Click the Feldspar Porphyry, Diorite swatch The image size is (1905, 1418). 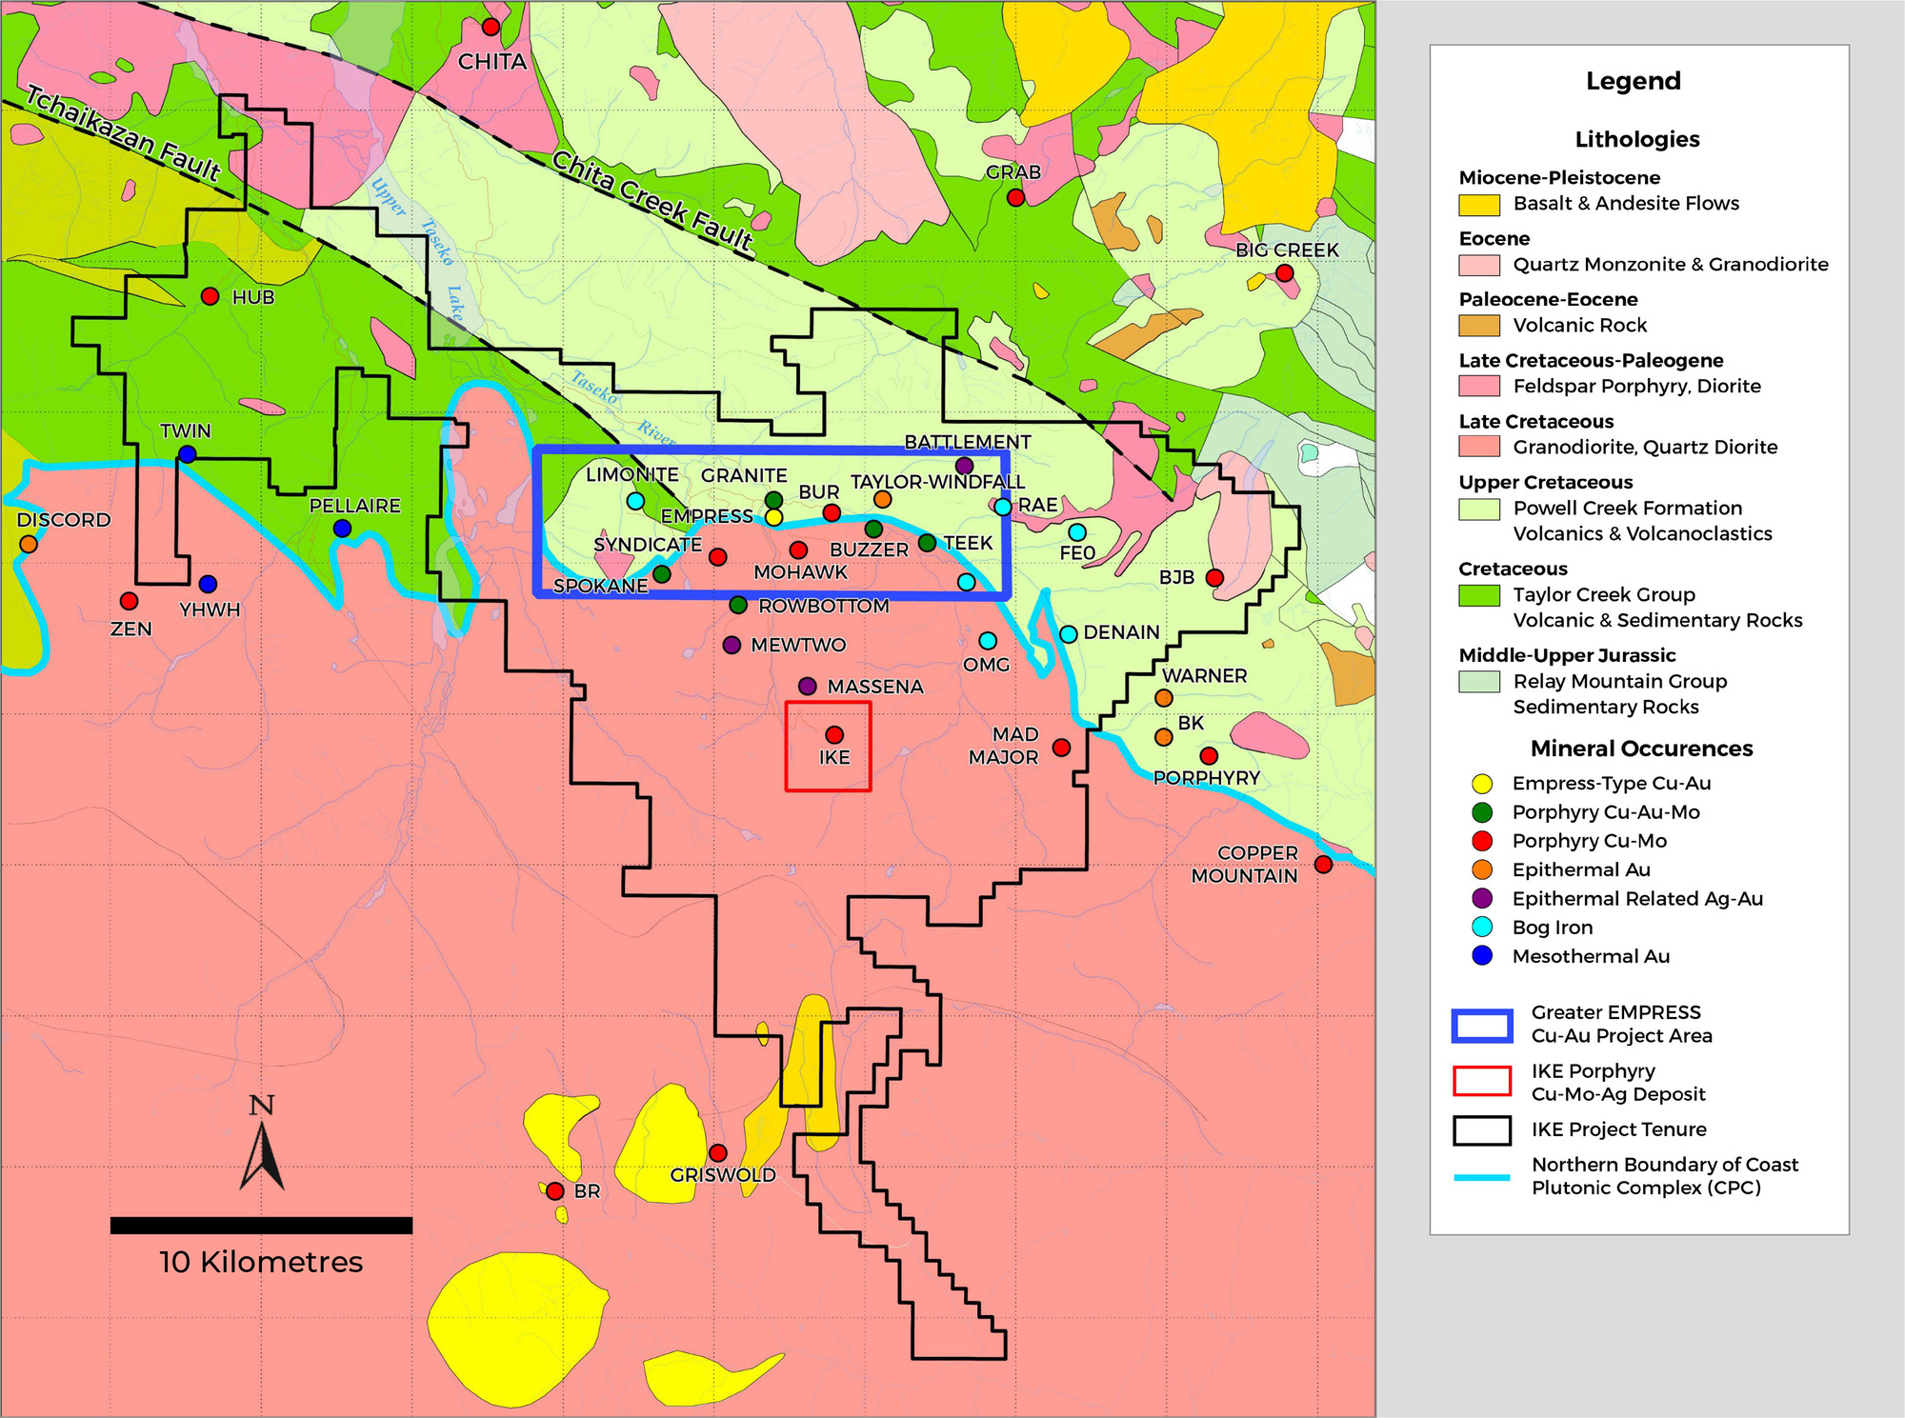click(x=1479, y=386)
